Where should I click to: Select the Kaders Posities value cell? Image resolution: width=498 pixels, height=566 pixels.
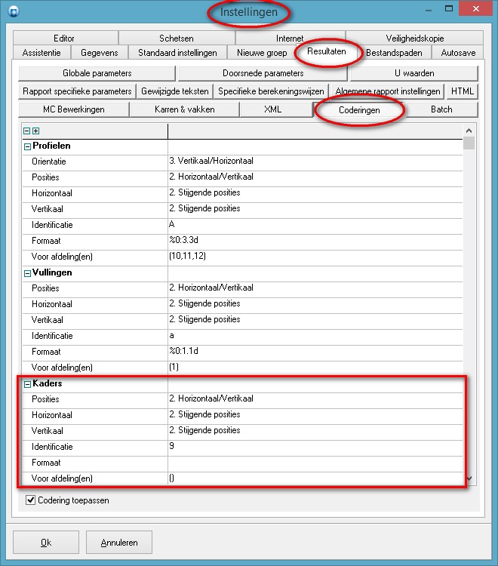[315, 399]
